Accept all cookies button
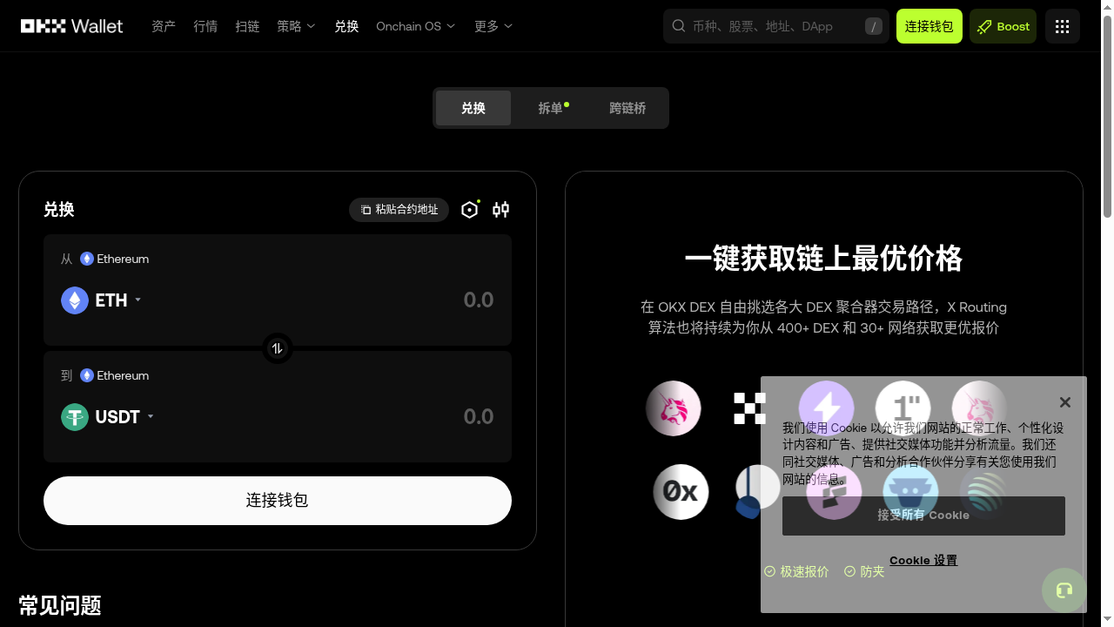 coord(923,516)
